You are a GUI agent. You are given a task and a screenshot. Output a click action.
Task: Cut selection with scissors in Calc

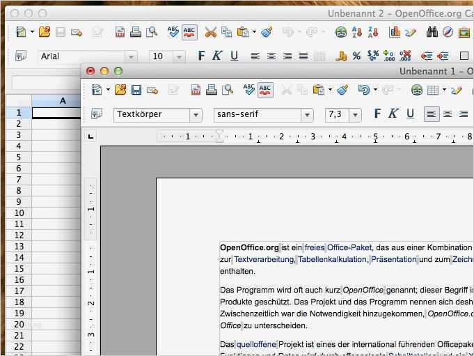[x=210, y=32]
